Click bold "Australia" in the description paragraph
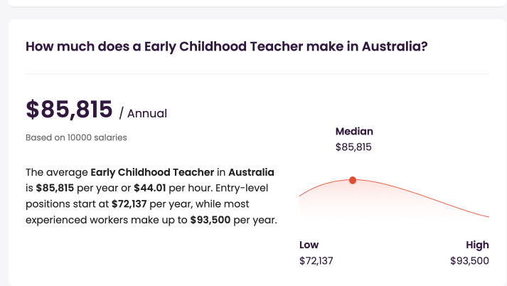Image resolution: width=507 pixels, height=286 pixels. coord(251,173)
